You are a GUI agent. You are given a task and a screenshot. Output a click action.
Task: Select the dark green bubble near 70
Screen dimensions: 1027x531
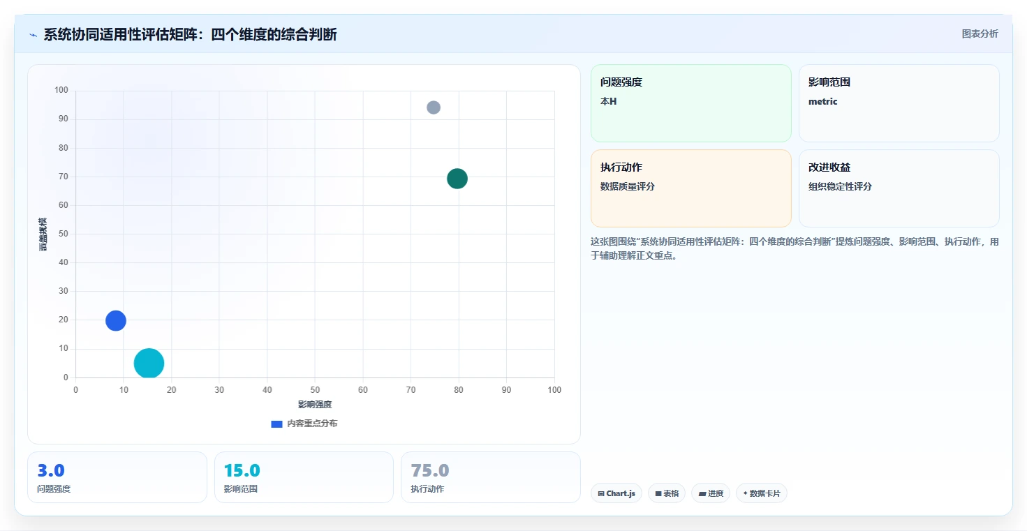(457, 179)
